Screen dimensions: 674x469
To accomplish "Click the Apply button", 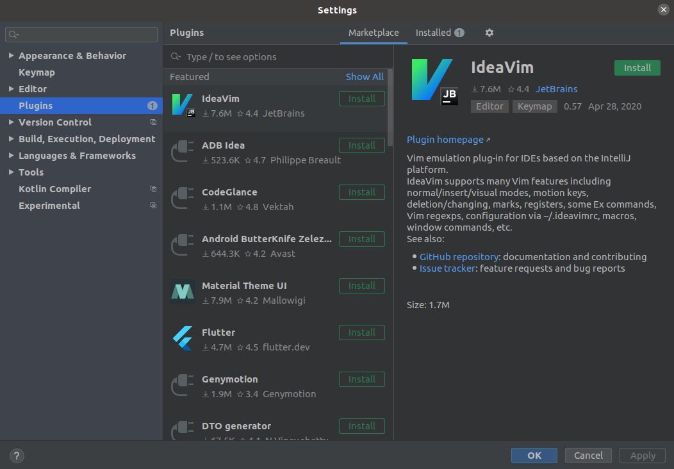I will pyautogui.click(x=643, y=456).
